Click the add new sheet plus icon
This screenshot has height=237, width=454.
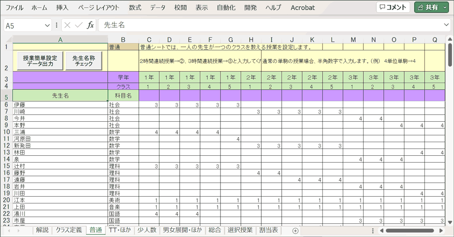[x=295, y=231]
